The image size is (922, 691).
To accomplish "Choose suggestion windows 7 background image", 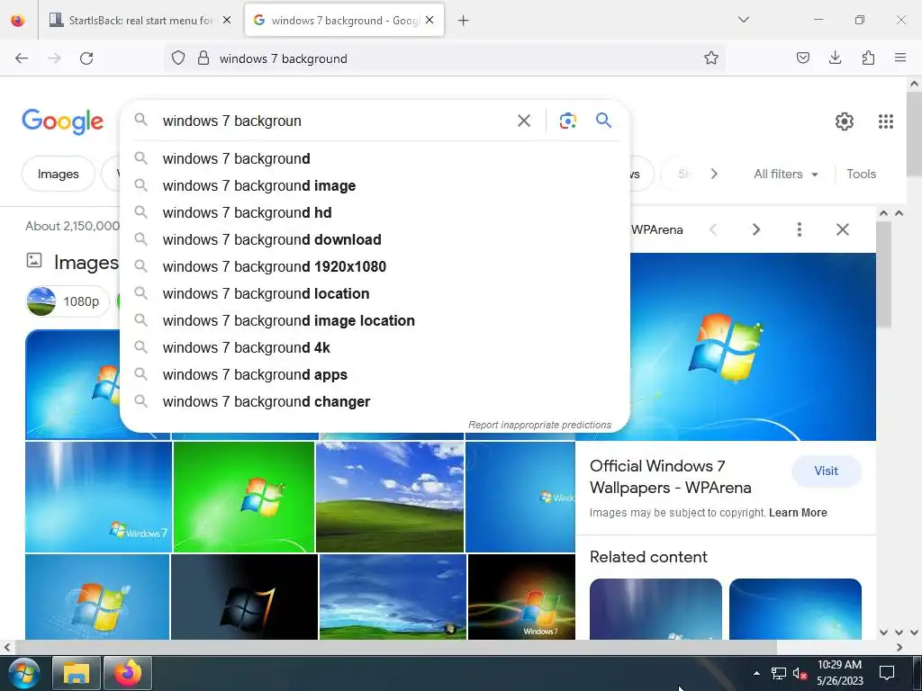I will tap(375, 185).
